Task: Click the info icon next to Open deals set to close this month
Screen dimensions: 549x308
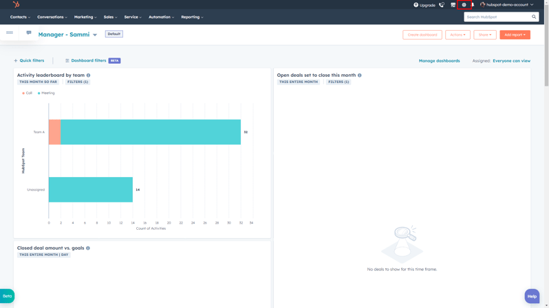Action: (x=360, y=75)
